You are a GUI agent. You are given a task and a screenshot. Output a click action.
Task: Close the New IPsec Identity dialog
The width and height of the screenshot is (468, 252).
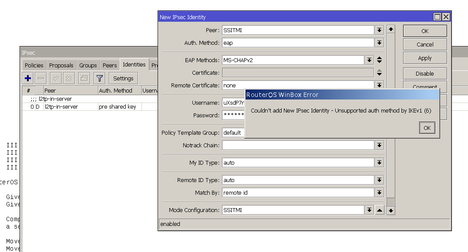(446, 17)
